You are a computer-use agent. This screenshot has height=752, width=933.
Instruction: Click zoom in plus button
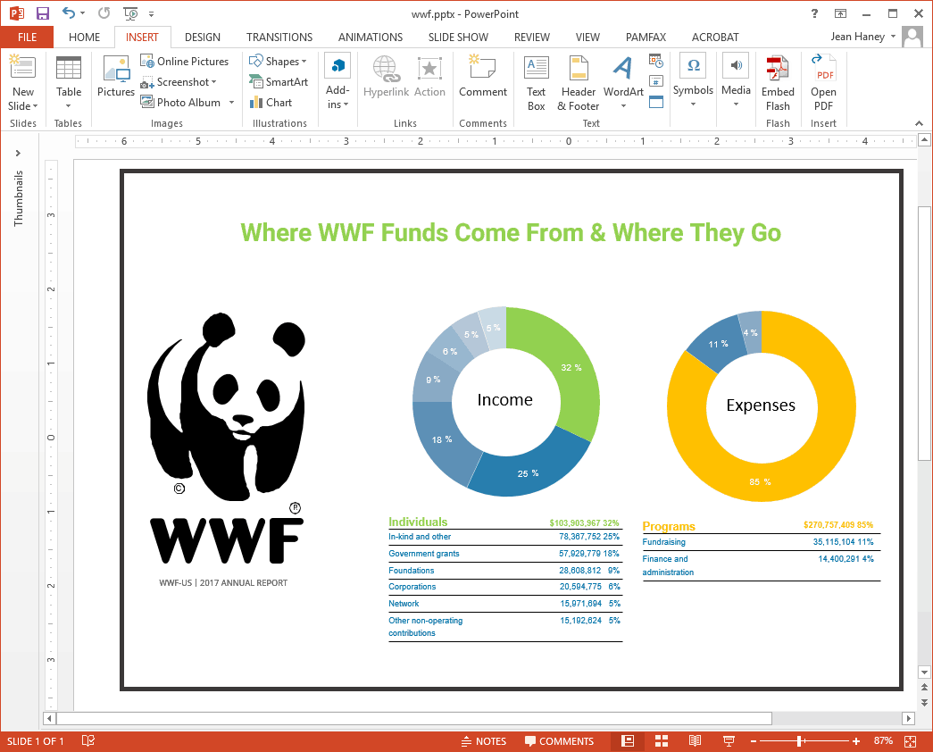(855, 741)
